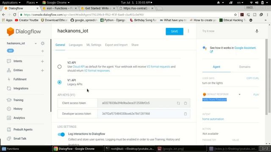Open the V2 format requests link
Screen dimensions: 271x152
pyautogui.click(x=158, y=67)
